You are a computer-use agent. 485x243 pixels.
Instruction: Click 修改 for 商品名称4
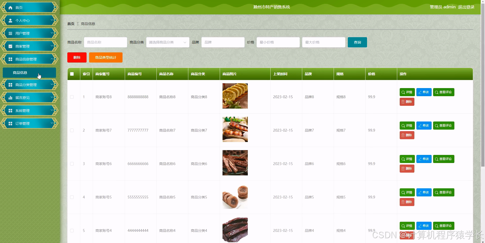tap(424, 226)
